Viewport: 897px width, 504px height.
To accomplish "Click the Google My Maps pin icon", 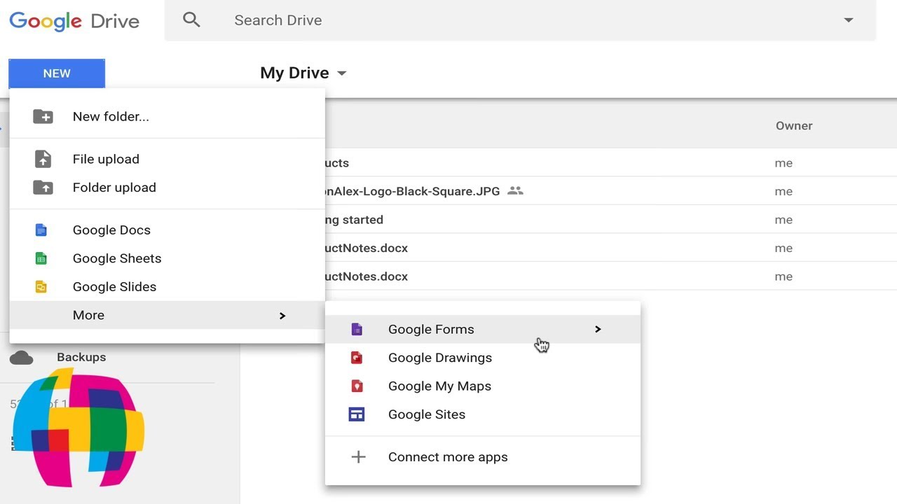I will 357,386.
